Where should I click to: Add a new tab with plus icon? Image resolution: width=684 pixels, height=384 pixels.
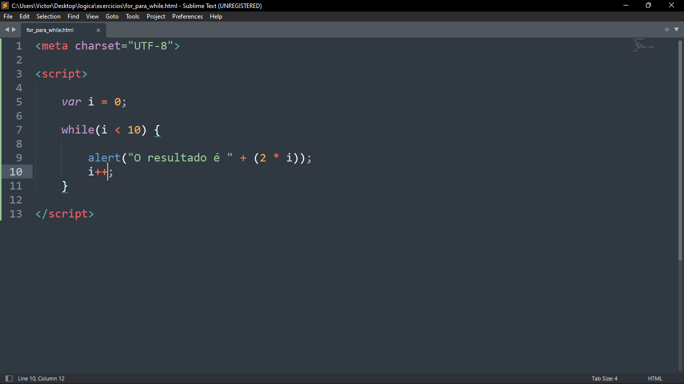click(666, 29)
